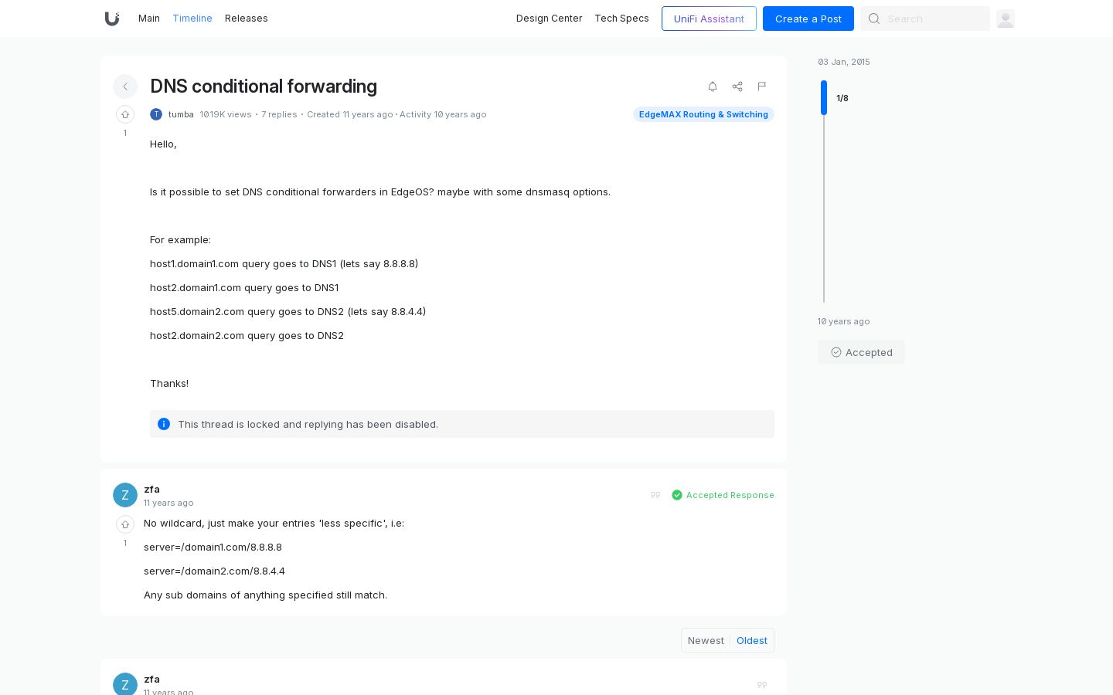Click the '11 years ago' accepted response timestamp
The height and width of the screenshot is (695, 1113).
(168, 503)
